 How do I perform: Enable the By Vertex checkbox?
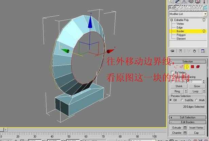point(172,72)
